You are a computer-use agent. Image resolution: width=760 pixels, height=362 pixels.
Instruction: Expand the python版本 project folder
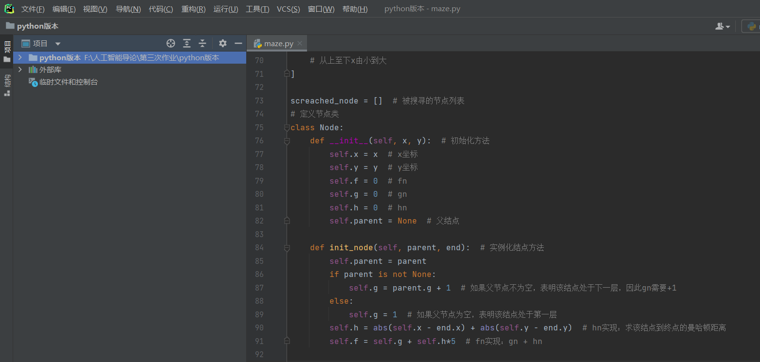(x=20, y=57)
